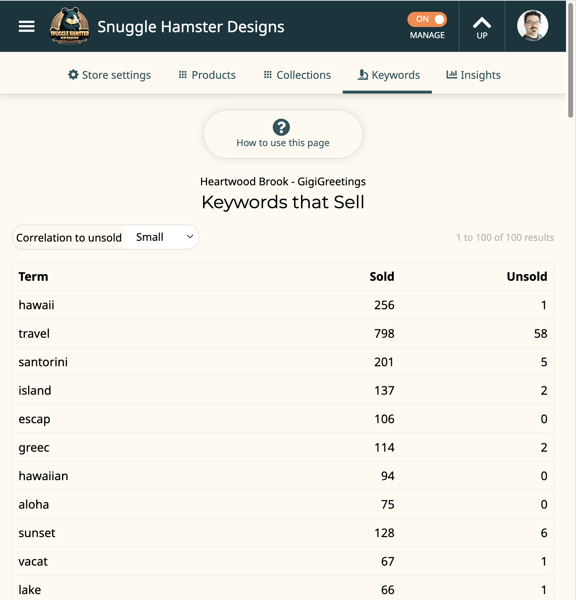Click the Store settings gear icon
Screen dimensions: 576x600
click(x=73, y=75)
